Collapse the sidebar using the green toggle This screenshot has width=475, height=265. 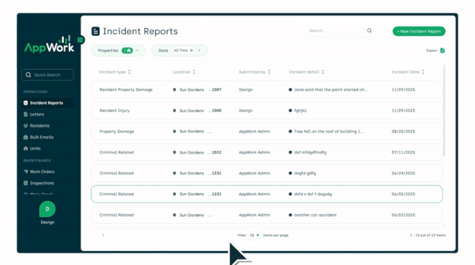pos(80,40)
